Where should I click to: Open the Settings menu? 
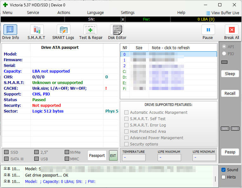tap(128, 13)
